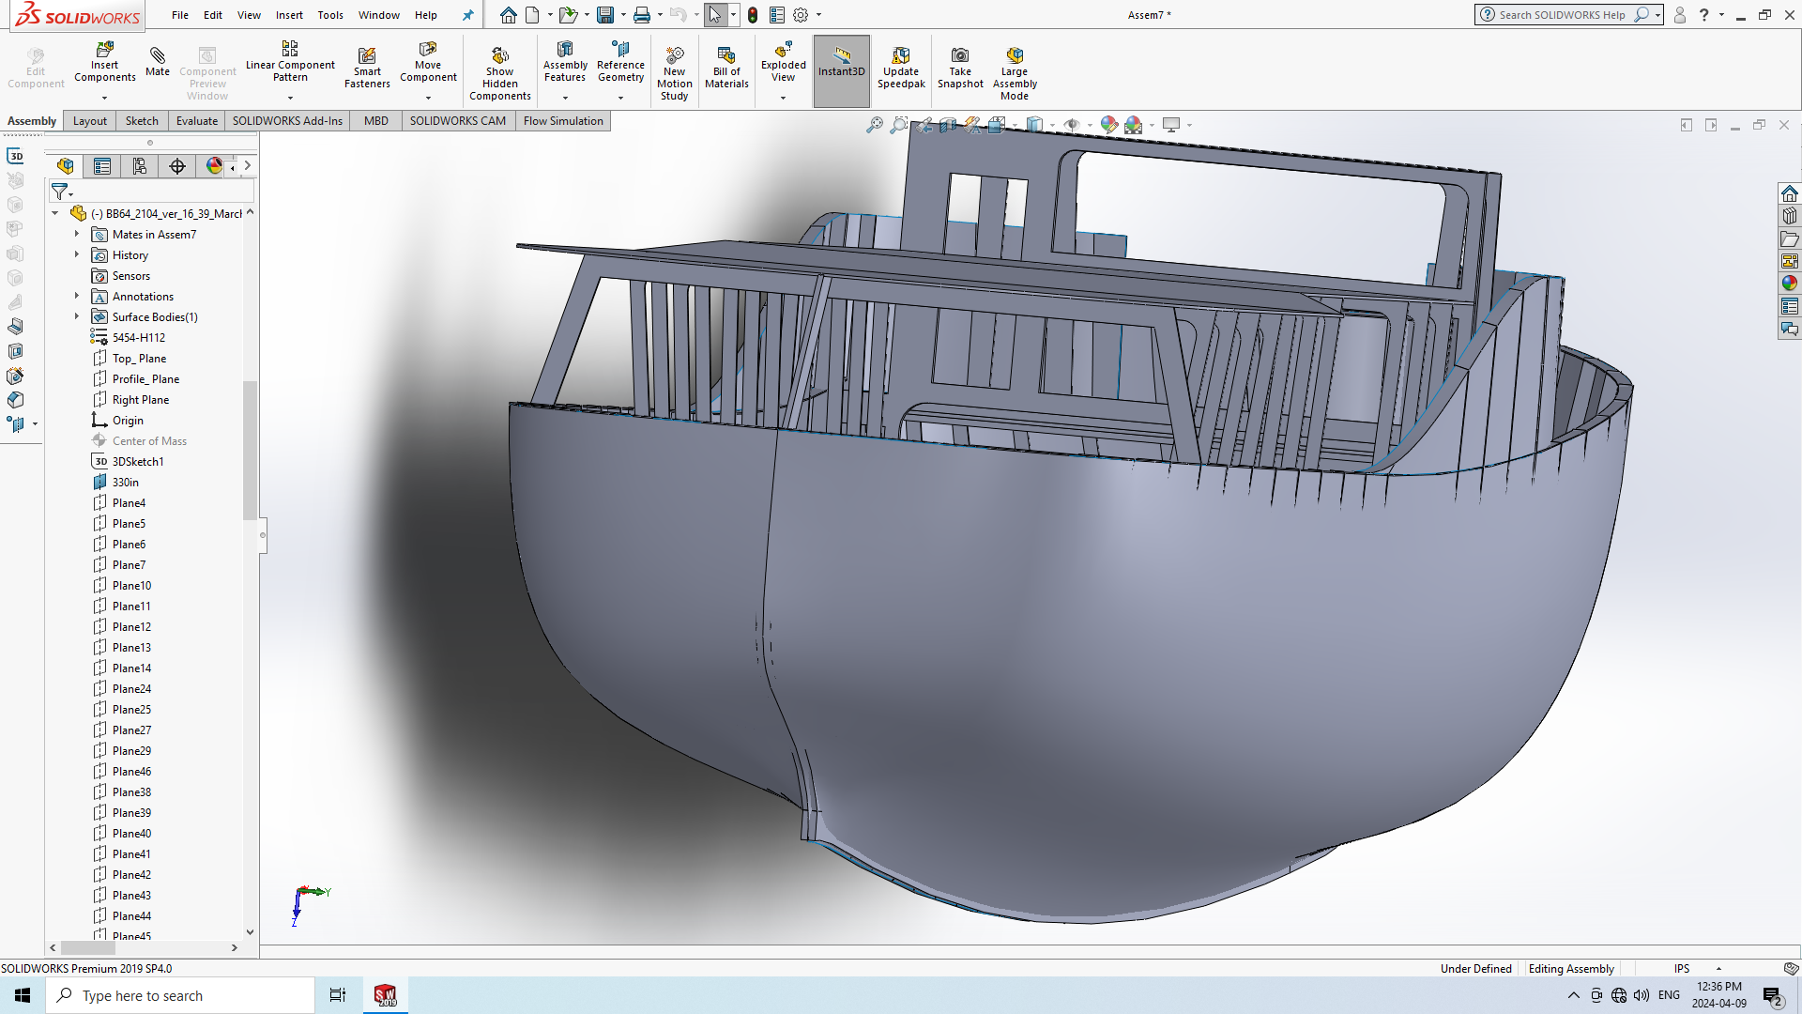Open ConfigurationManager tab in left panel

pos(140,166)
